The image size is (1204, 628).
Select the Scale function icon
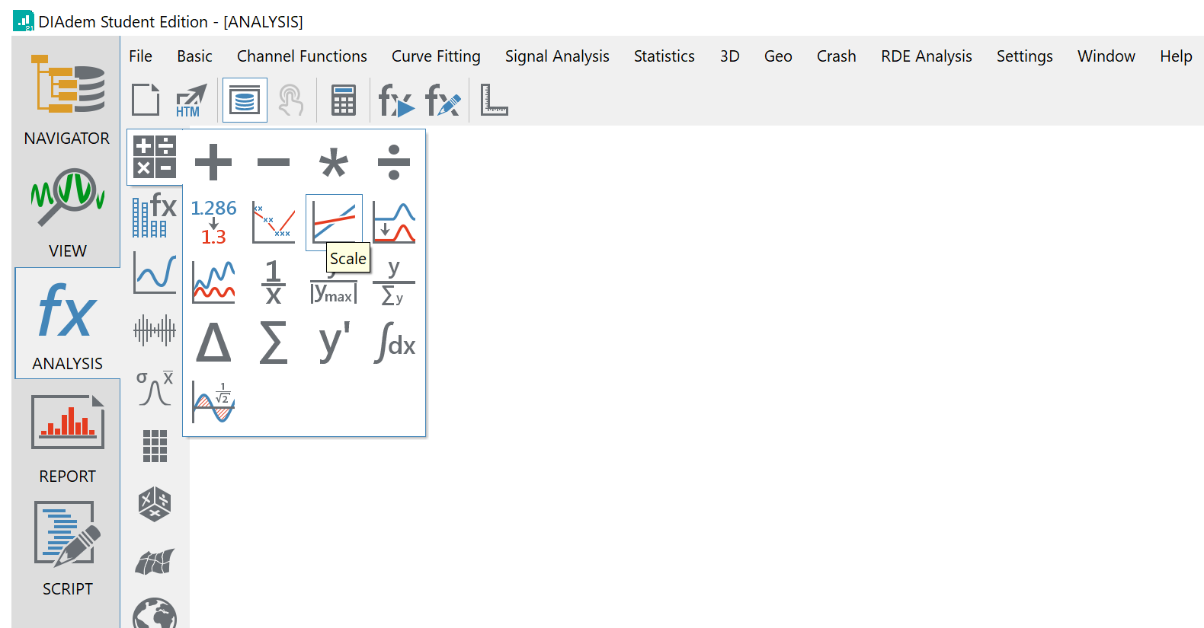click(334, 222)
